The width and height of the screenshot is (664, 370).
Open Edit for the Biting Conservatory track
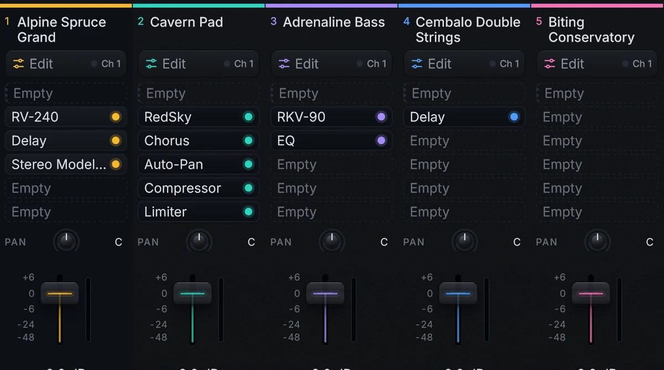[597, 64]
